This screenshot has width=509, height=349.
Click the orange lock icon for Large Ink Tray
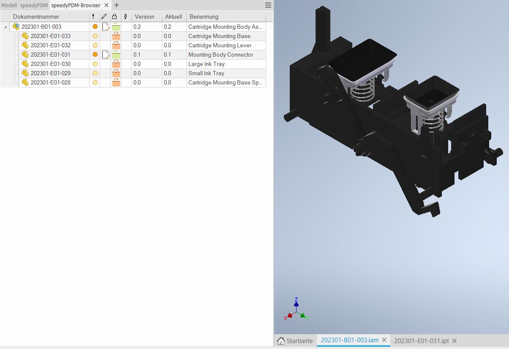click(x=116, y=64)
